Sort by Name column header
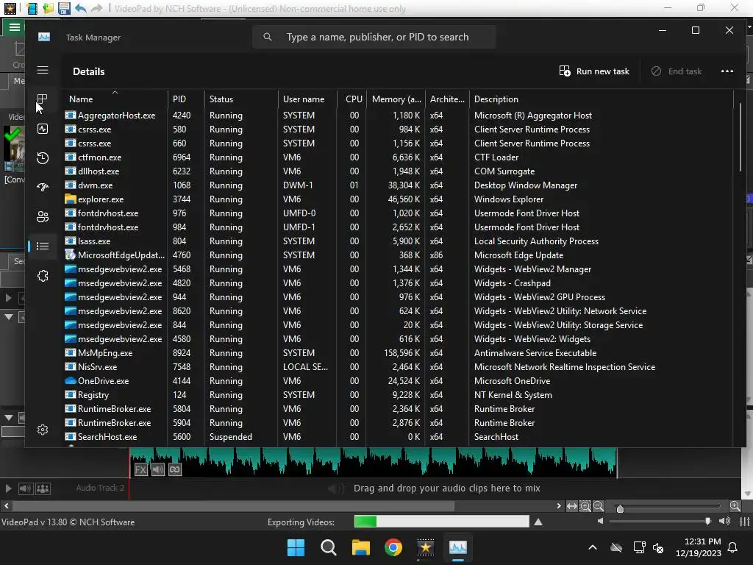This screenshot has width=753, height=565. pos(115,99)
